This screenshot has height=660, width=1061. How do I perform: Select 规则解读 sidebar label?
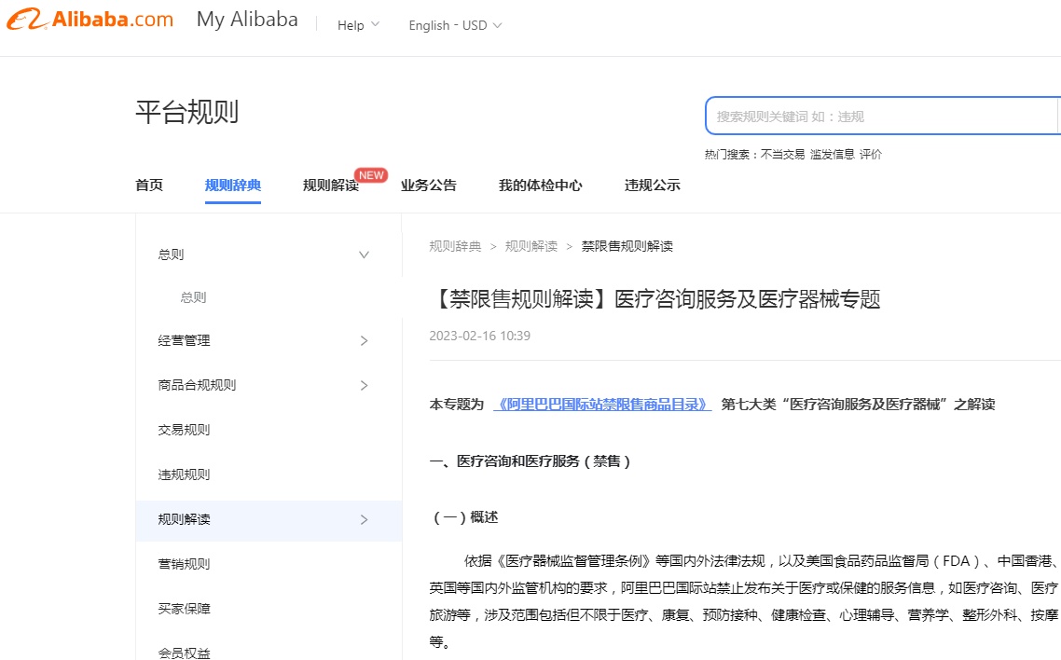pos(184,519)
